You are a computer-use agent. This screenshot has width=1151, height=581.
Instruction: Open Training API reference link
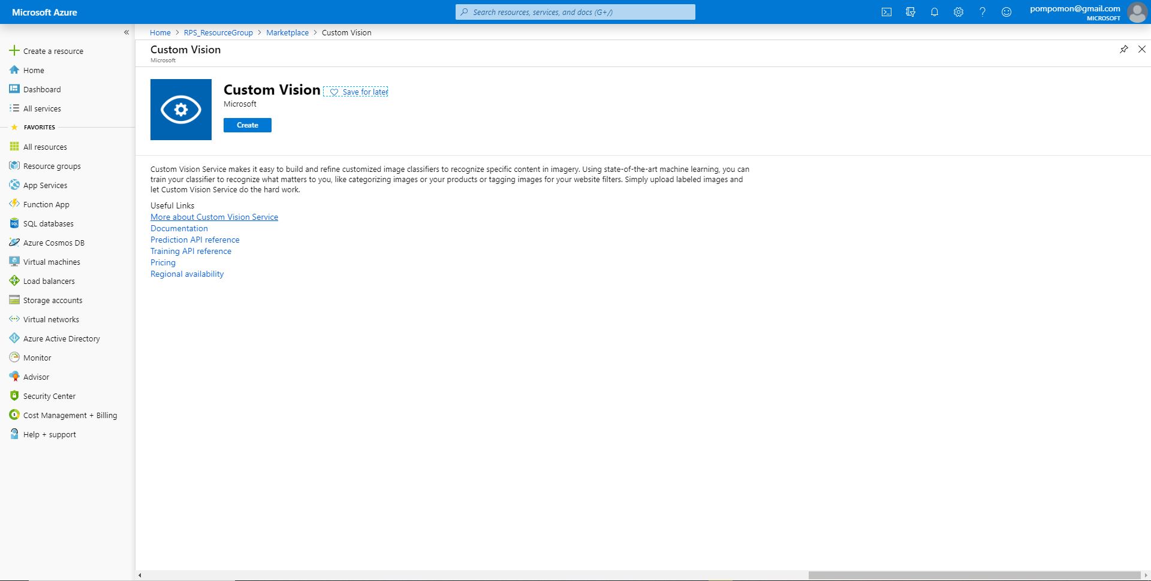(191, 251)
